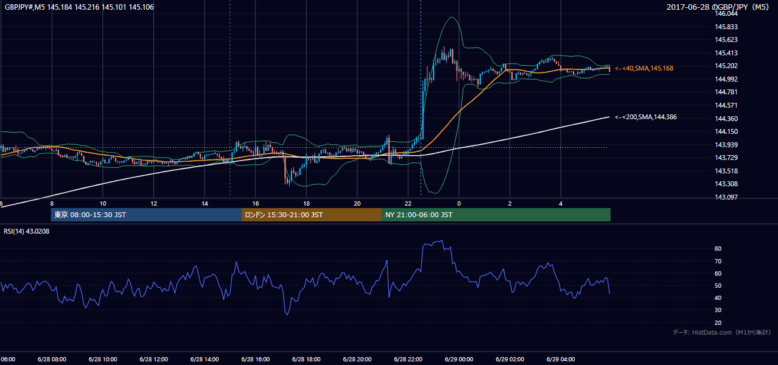Screen dimensions: 778x365
Task: Click hour tick 20 under the price chart
Action: [x=357, y=204]
